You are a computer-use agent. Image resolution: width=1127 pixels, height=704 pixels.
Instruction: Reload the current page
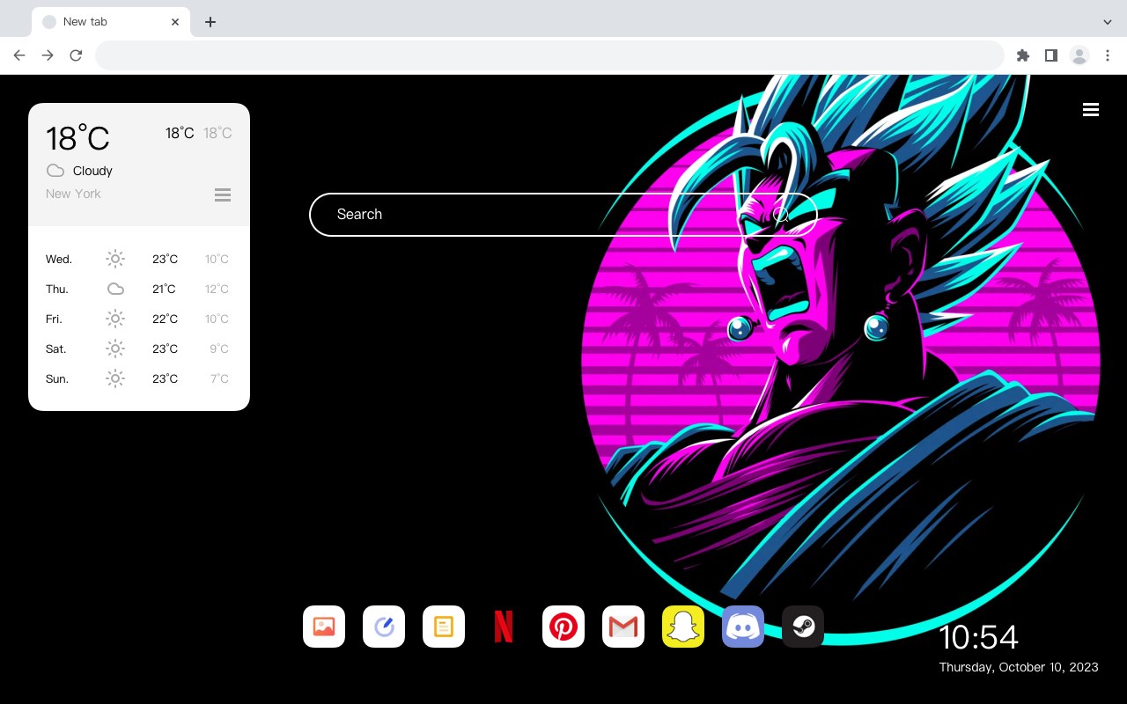[x=76, y=55]
